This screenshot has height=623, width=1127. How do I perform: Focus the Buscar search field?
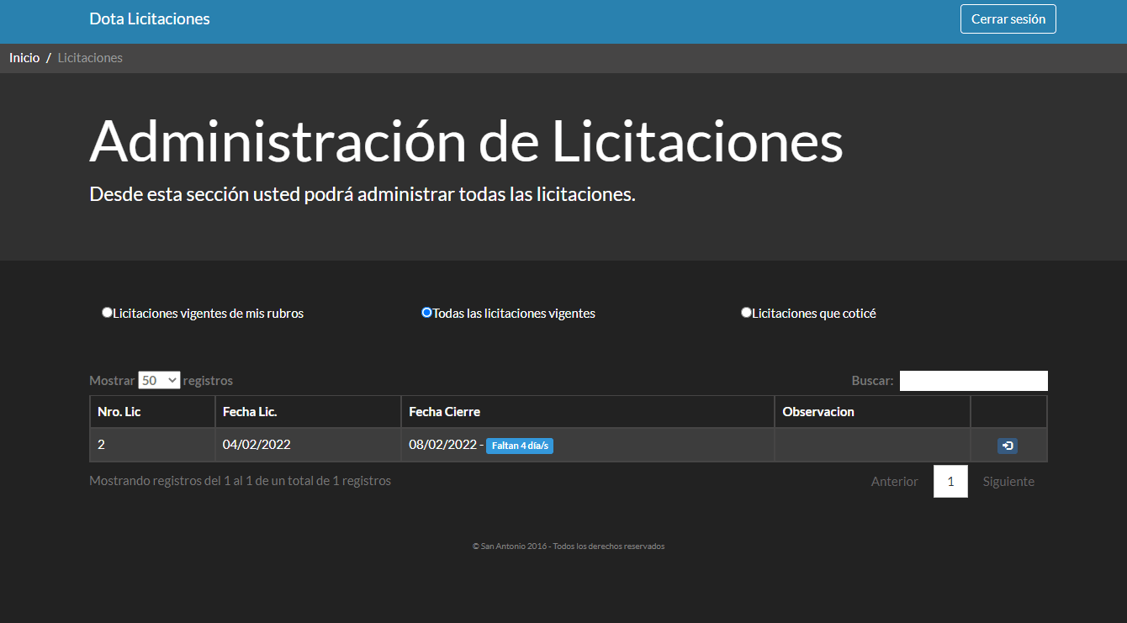pyautogui.click(x=973, y=381)
